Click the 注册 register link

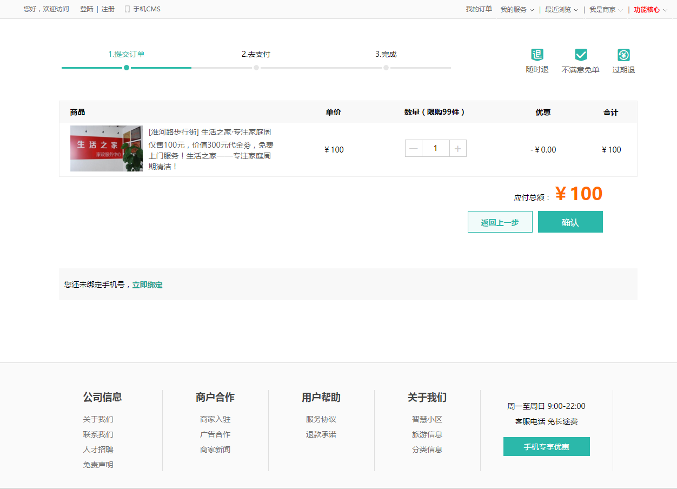(108, 9)
